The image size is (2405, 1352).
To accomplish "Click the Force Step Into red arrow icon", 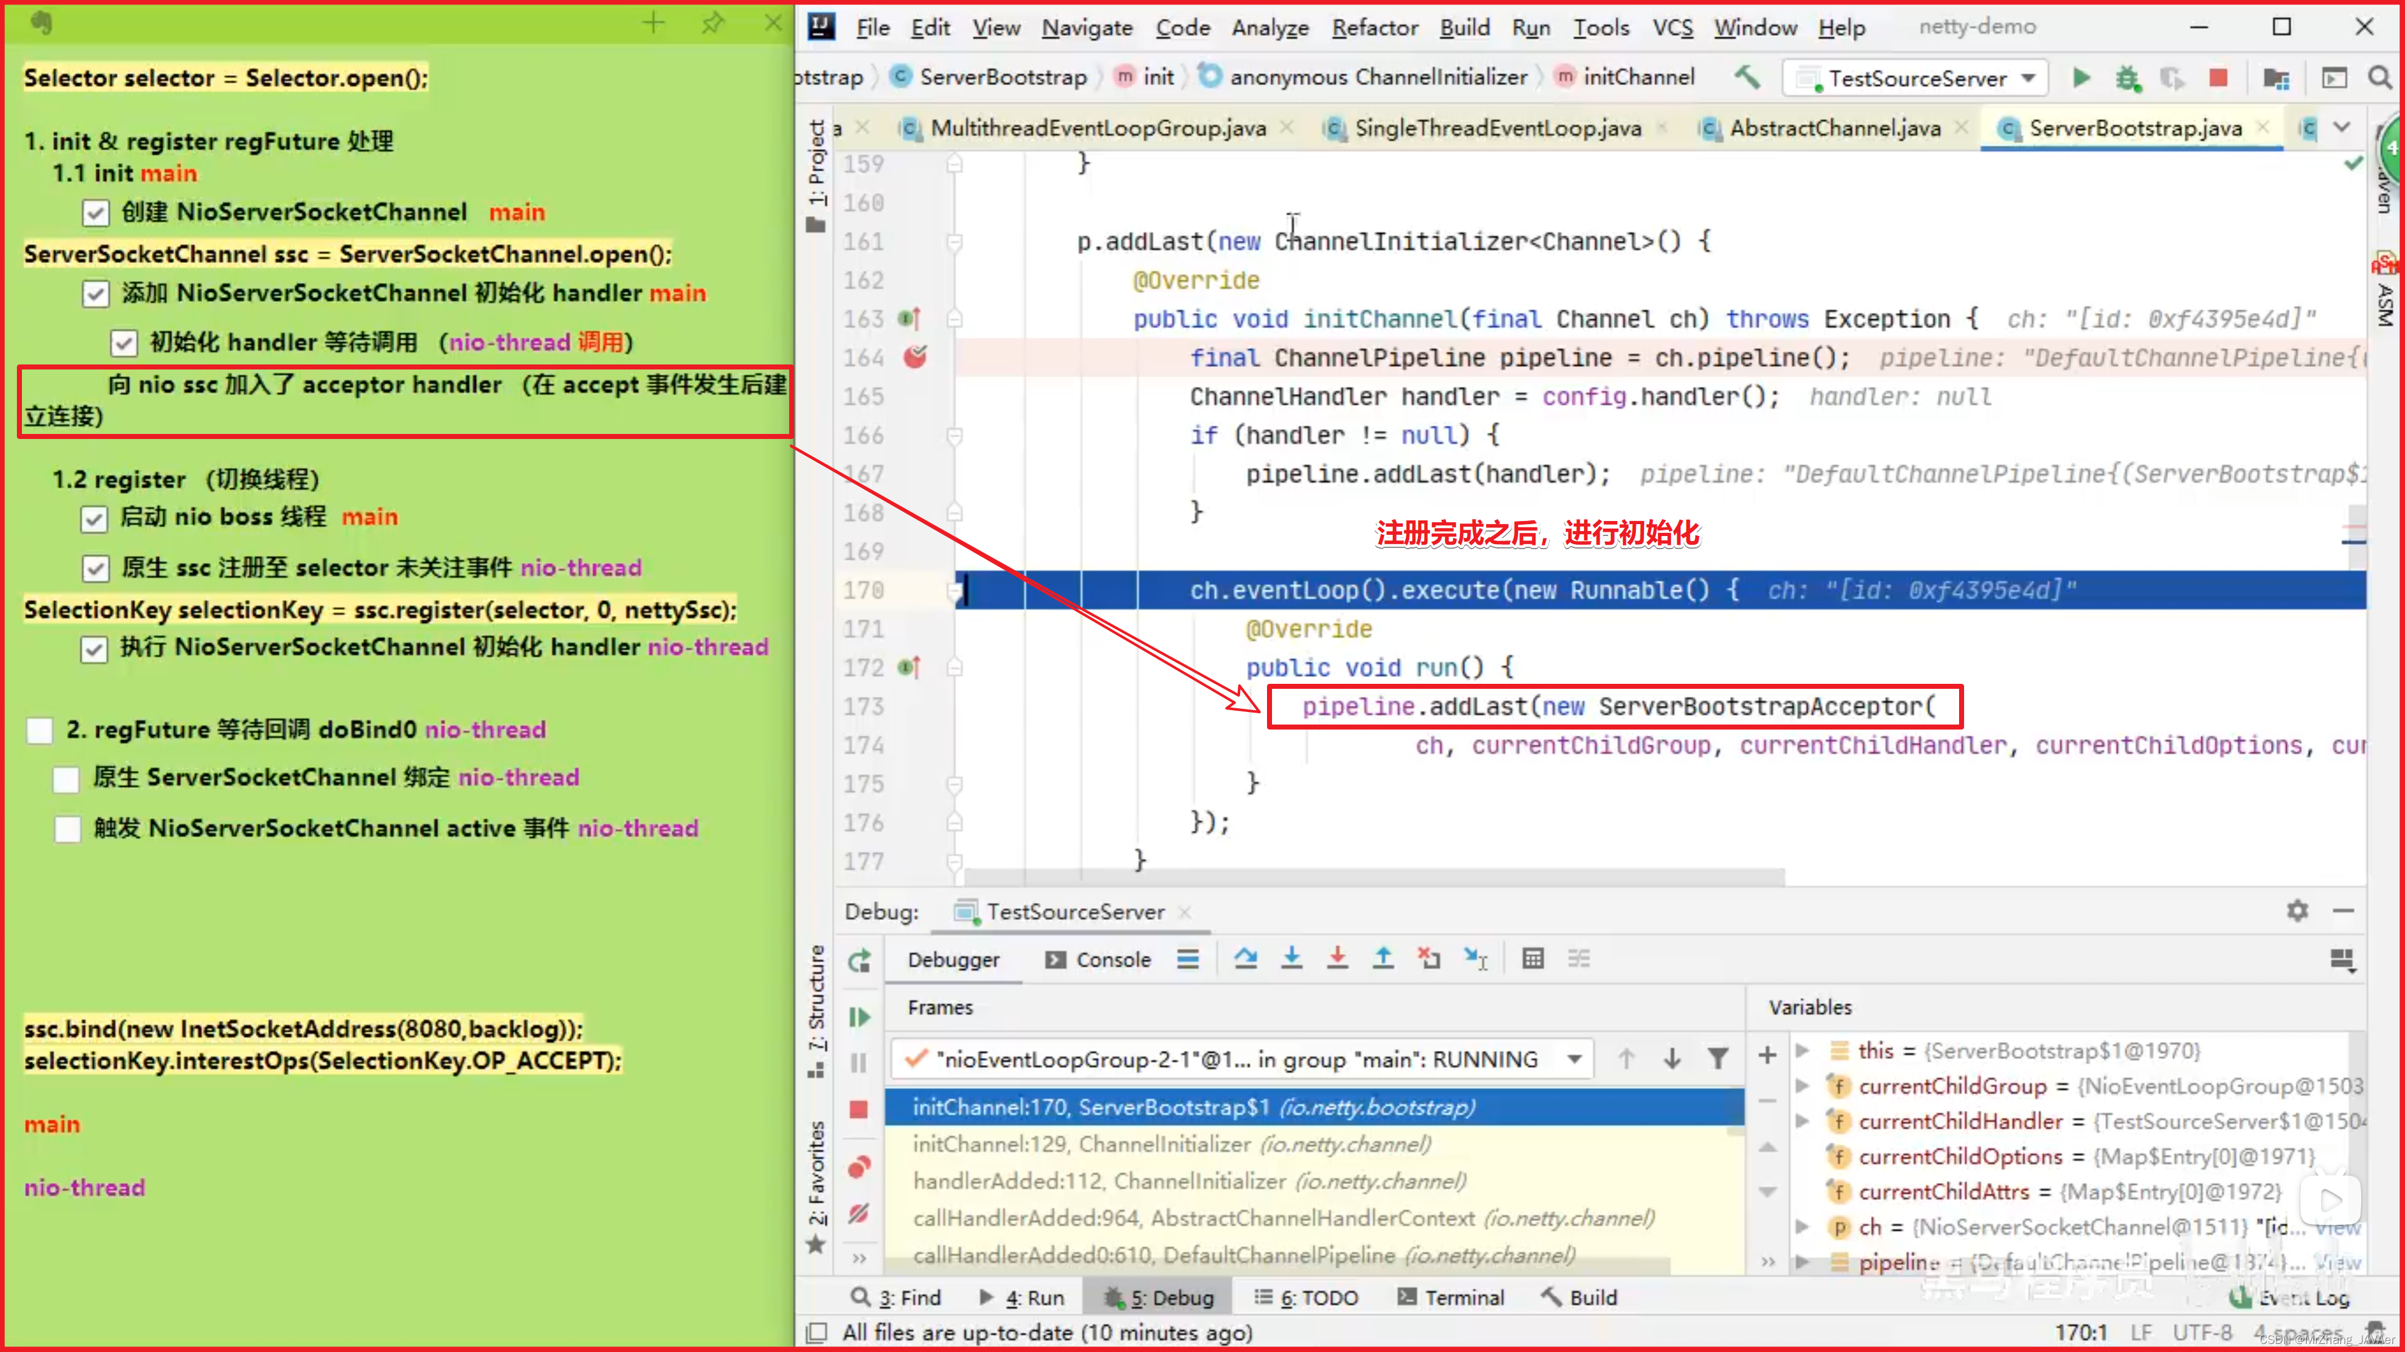I will (x=1337, y=958).
